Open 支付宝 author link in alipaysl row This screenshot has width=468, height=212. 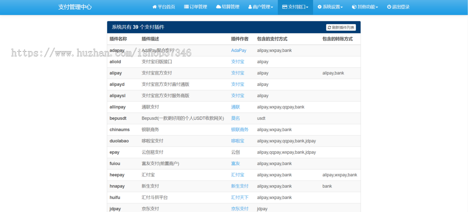[x=238, y=95]
